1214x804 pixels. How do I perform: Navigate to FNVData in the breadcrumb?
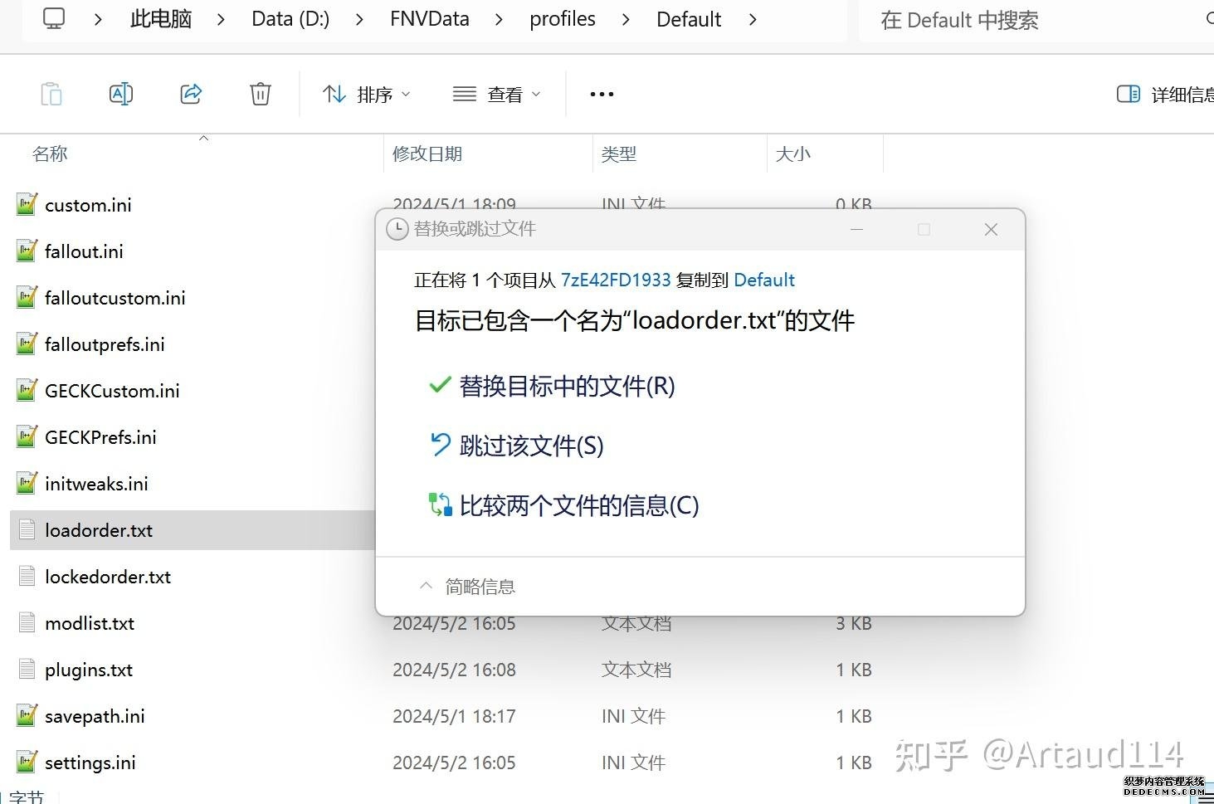pyautogui.click(x=429, y=19)
